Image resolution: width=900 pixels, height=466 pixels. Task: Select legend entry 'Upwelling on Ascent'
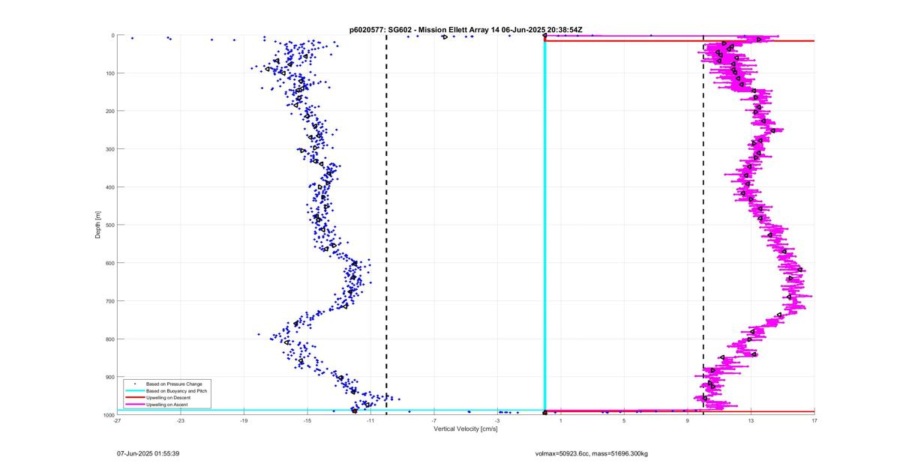point(167,405)
